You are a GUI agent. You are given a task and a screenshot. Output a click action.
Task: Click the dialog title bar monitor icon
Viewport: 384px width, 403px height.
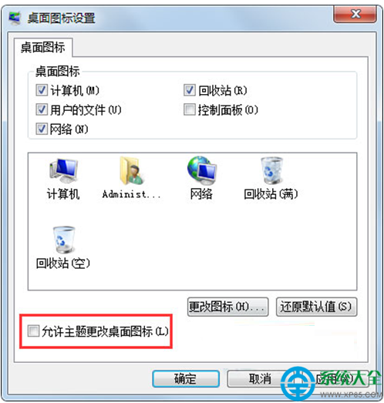(x=15, y=18)
